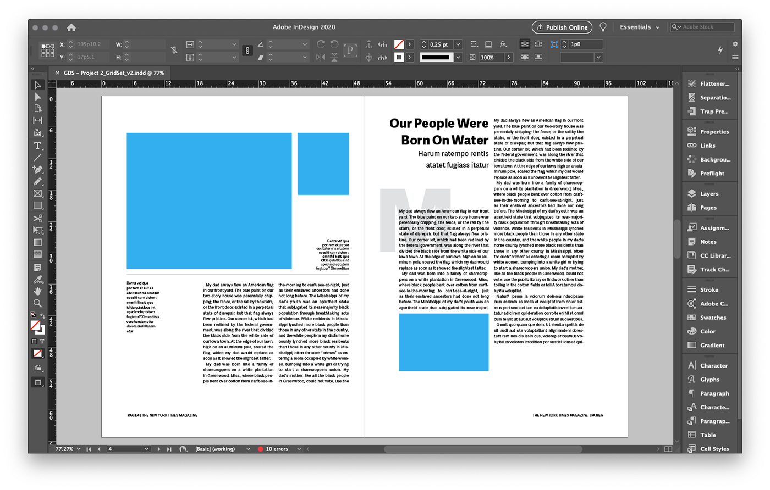Viewport: 770px width, 490px height.
Task: Select top-left reference point
Action: [x=43, y=46]
